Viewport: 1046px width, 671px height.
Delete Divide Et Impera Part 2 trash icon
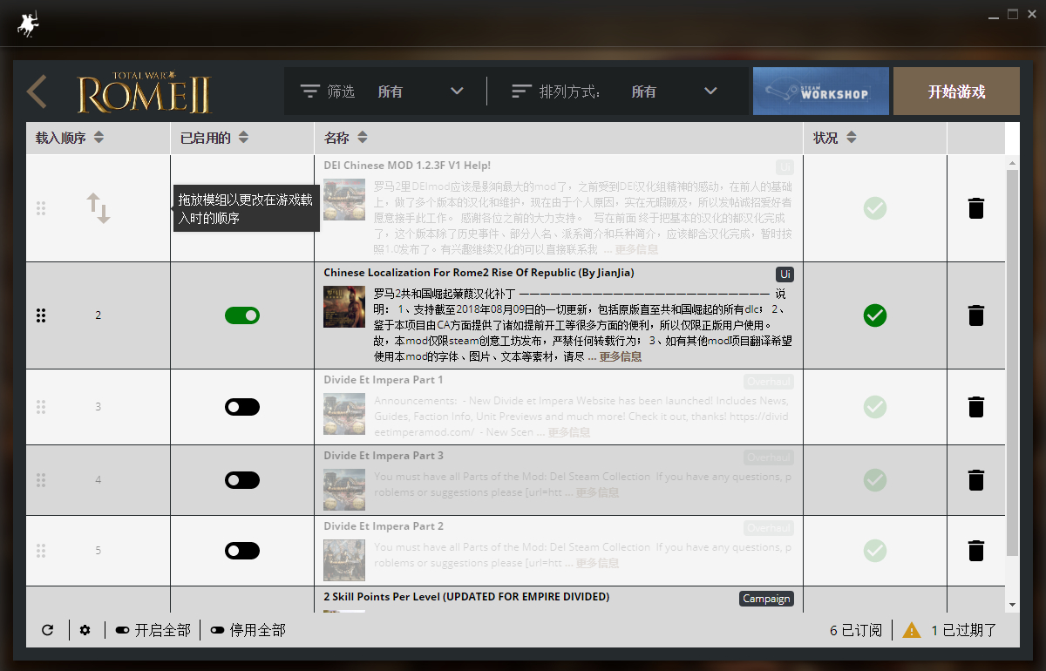click(976, 551)
